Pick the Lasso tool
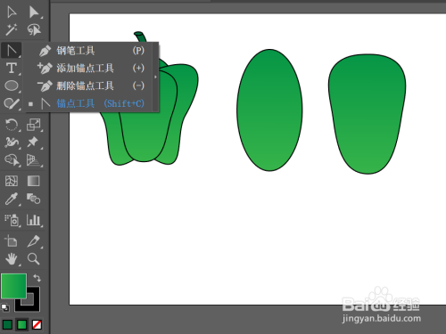446x334 pixels. click(x=34, y=30)
